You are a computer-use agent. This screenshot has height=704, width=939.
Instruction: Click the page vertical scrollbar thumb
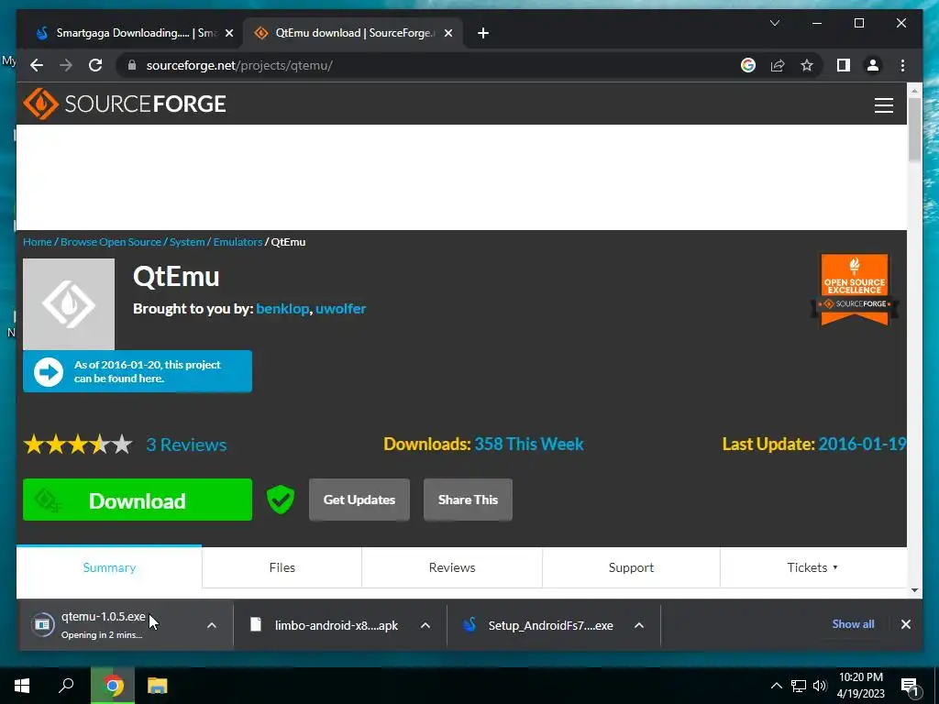[x=914, y=128]
